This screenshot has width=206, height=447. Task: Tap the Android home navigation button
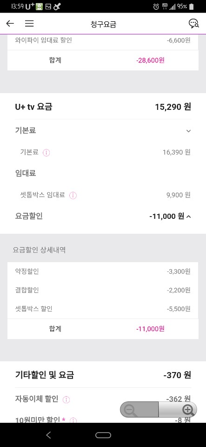click(x=103, y=435)
